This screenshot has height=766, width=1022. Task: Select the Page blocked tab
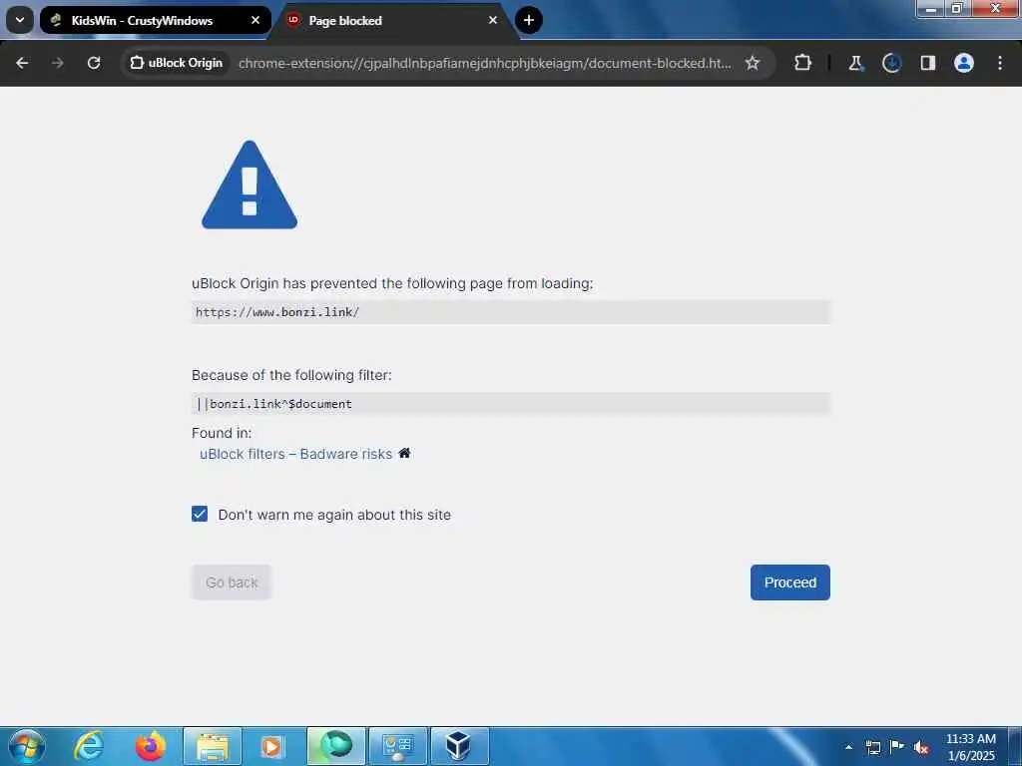(393, 21)
